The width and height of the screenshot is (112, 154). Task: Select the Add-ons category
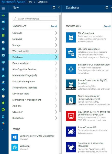(x=34, y=106)
